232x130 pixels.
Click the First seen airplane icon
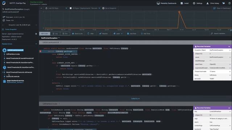(x=4, y=17)
